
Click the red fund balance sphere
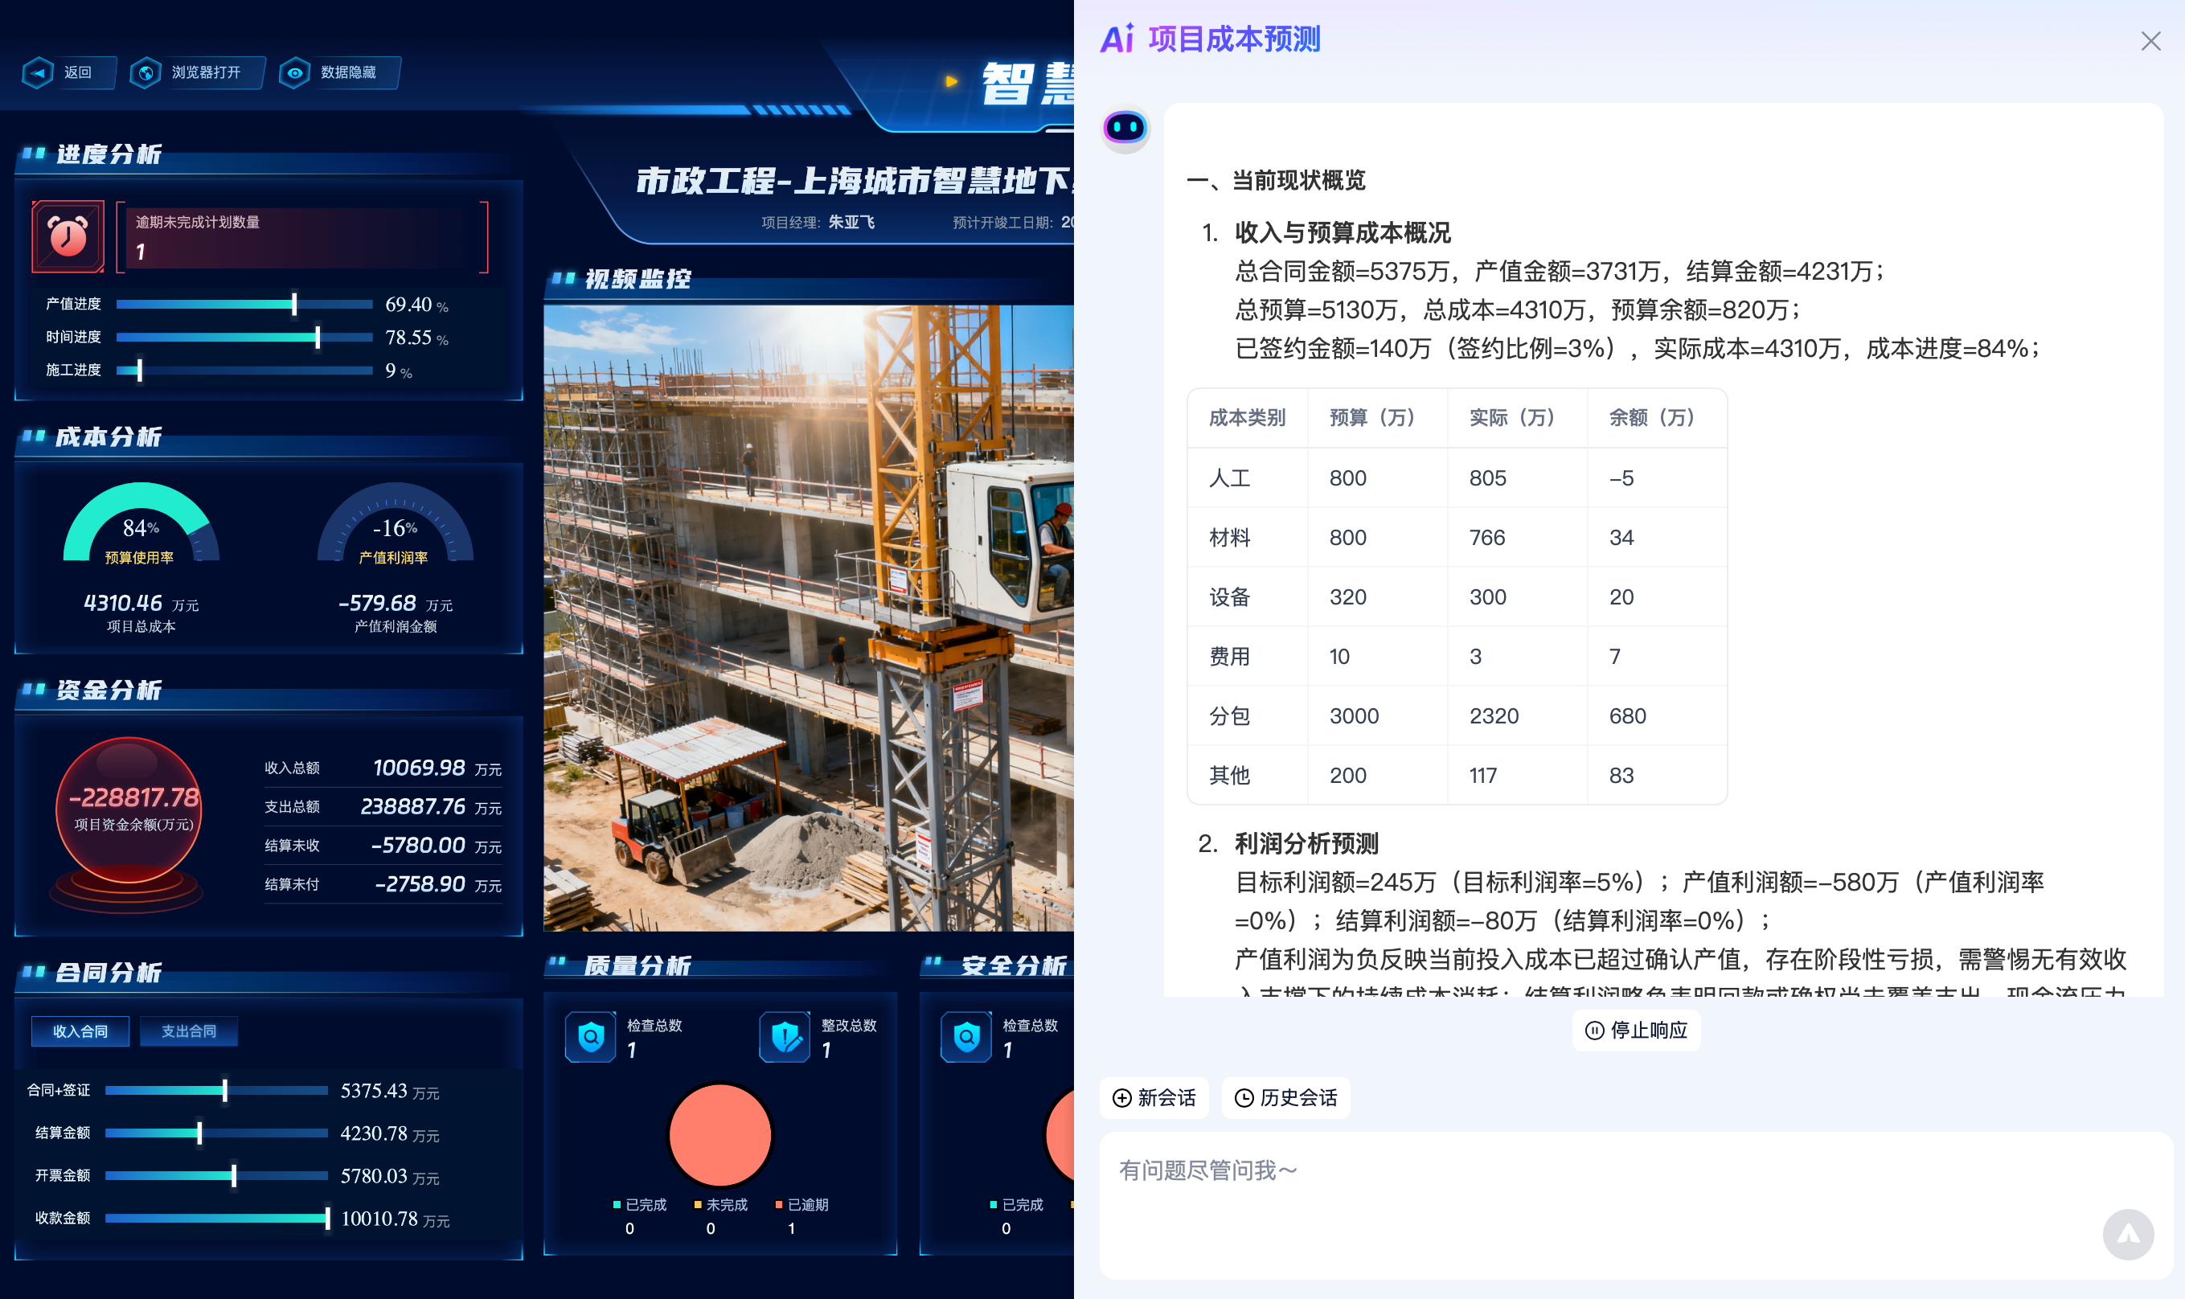pyautogui.click(x=129, y=809)
